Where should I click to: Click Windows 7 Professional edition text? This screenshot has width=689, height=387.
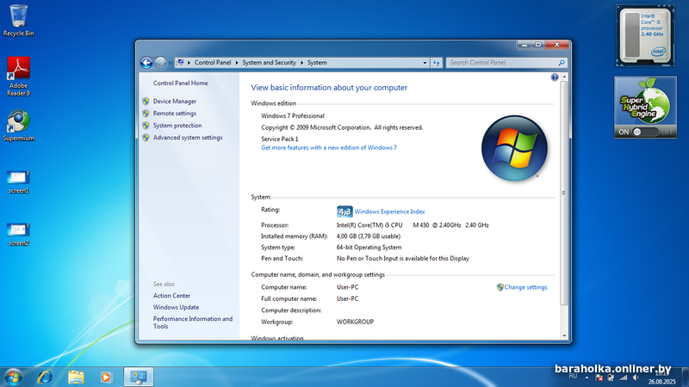[x=293, y=116]
